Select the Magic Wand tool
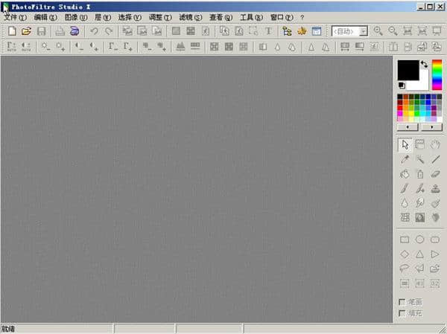 (x=420, y=158)
